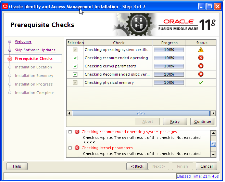The image size is (225, 182).
Task: Click the Skip Software Updates step bullet
Action: pyautogui.click(x=10, y=50)
